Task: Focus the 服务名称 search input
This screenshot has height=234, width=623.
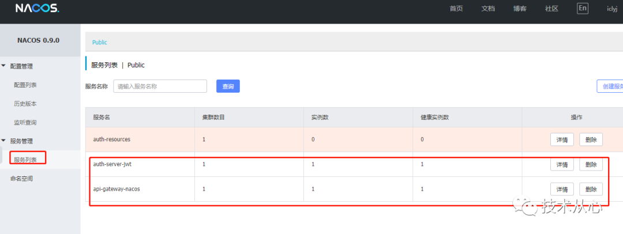Action: (160, 86)
